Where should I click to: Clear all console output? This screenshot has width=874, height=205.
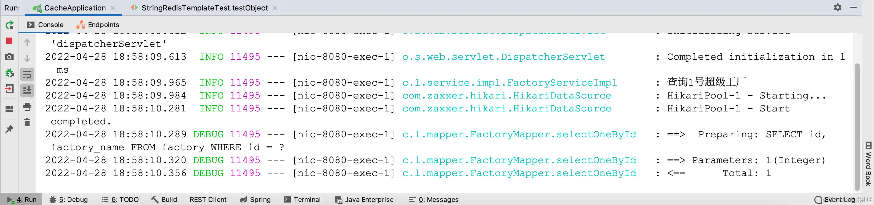click(27, 122)
